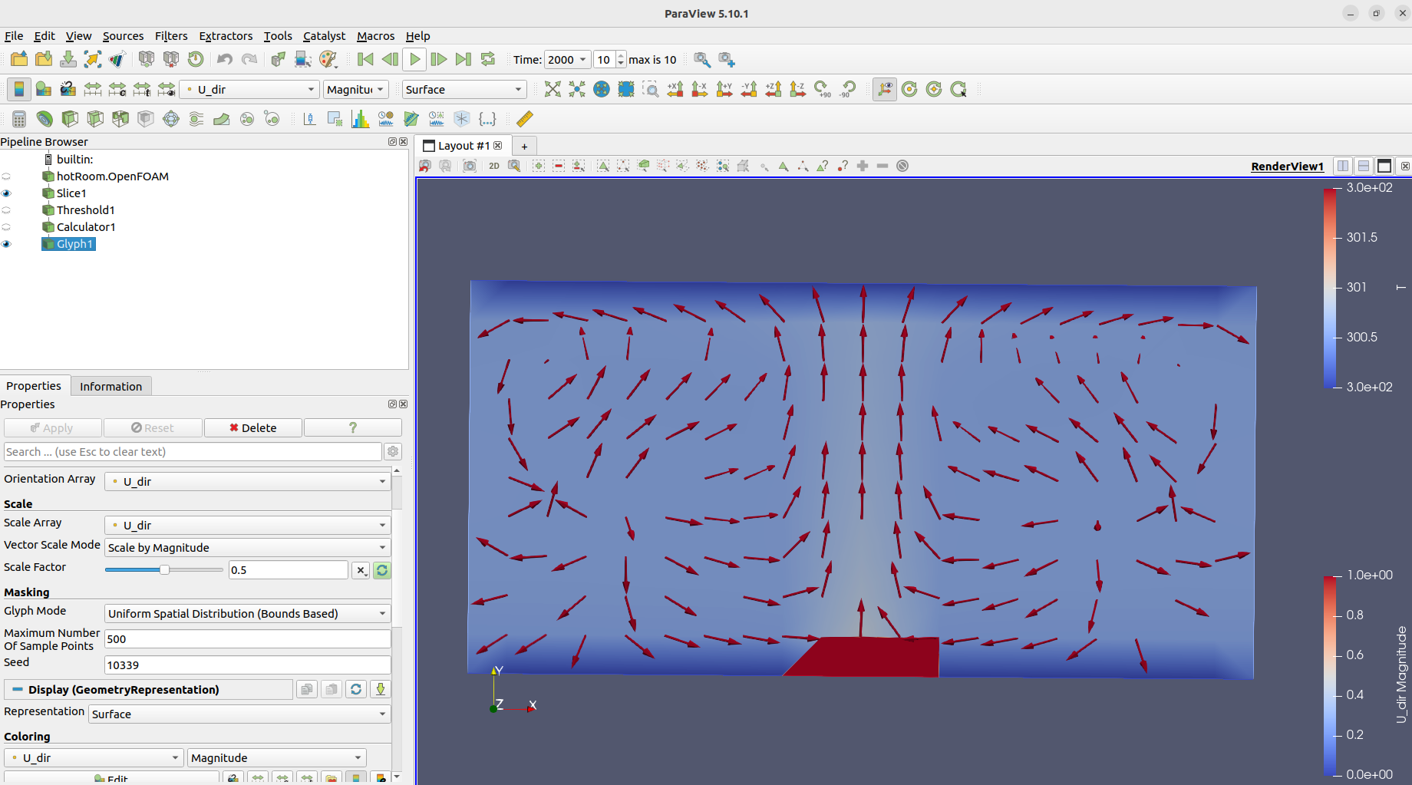Launch the Stream Tracer filter
Image resolution: width=1412 pixels, height=785 pixels.
[x=196, y=119]
